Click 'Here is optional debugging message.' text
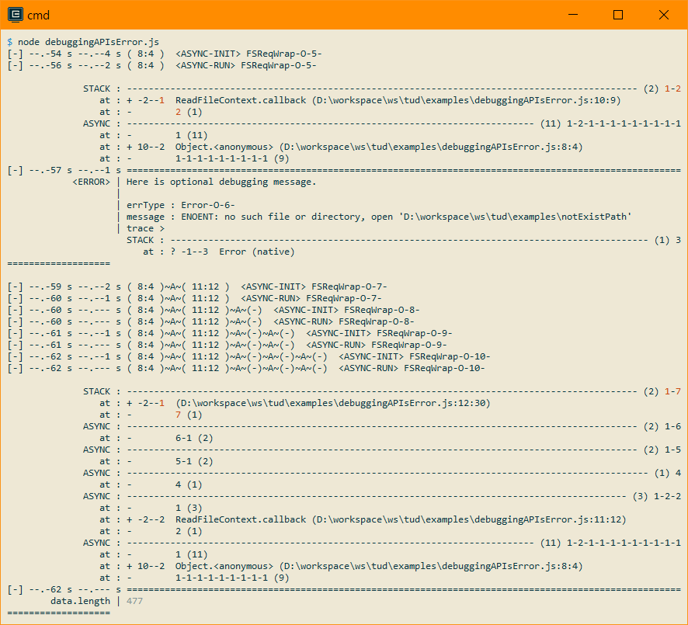The width and height of the screenshot is (688, 625). pos(221,182)
